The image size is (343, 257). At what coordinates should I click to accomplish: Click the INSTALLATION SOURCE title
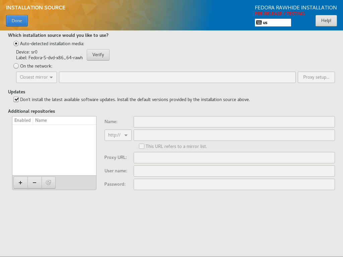(x=36, y=8)
